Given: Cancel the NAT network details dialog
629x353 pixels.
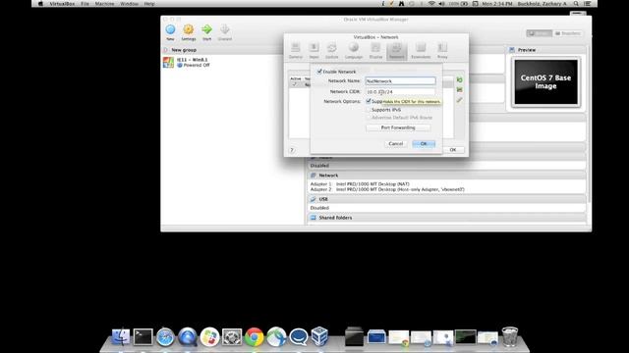Looking at the screenshot, I should pos(395,144).
